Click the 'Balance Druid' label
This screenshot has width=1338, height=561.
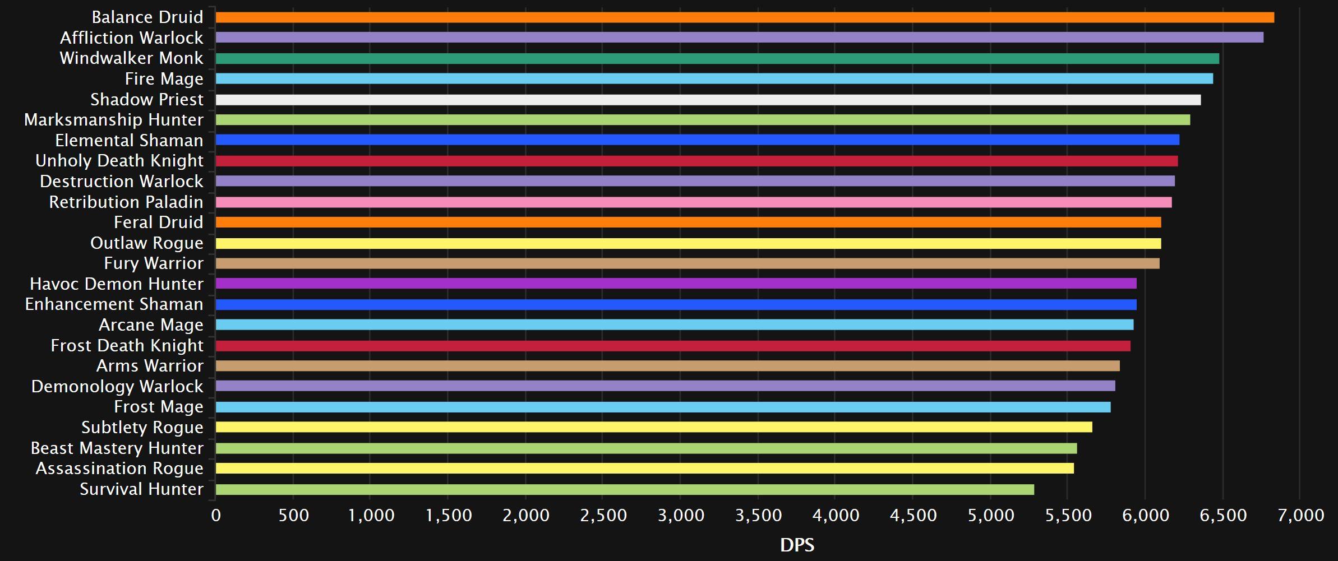[x=147, y=17]
